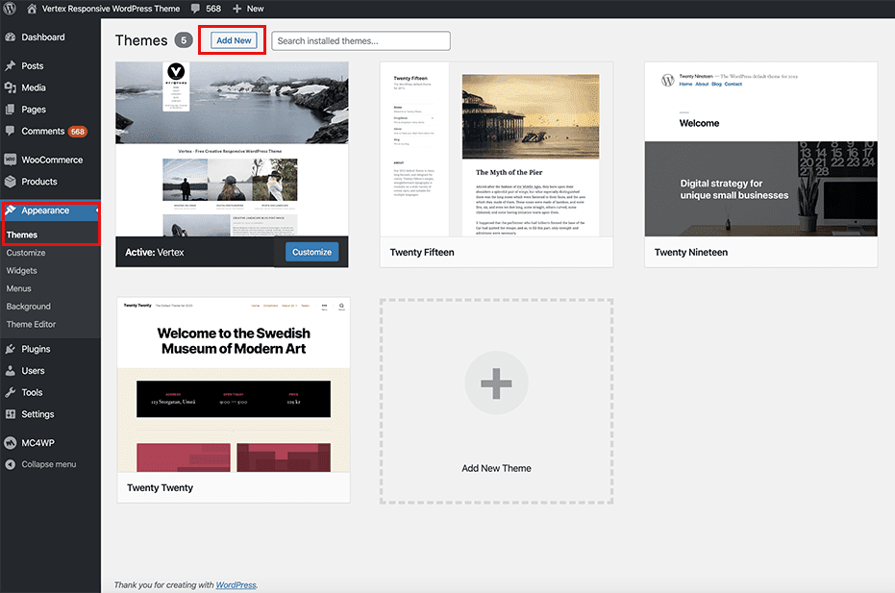Open the Theme Editor submenu item
This screenshot has width=895, height=593.
coord(31,324)
